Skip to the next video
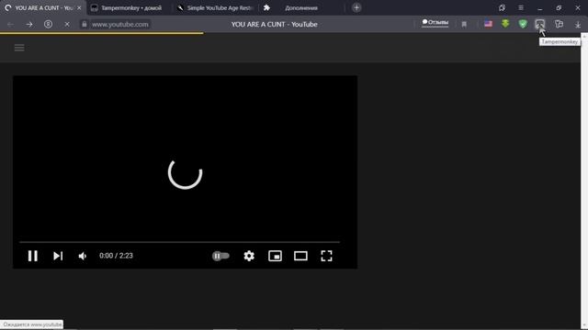This screenshot has width=588, height=330. 58,256
